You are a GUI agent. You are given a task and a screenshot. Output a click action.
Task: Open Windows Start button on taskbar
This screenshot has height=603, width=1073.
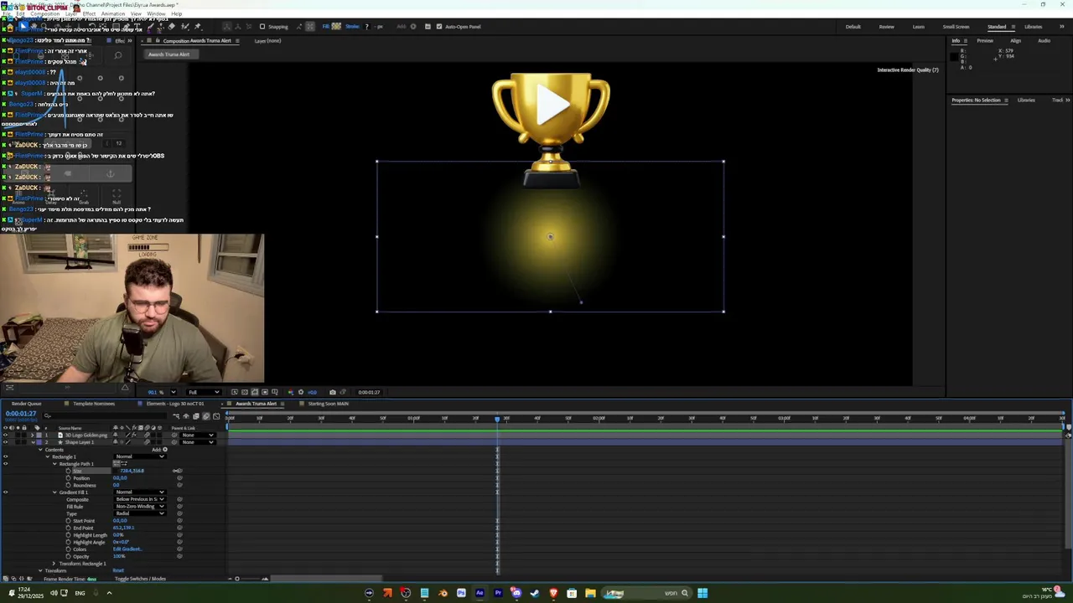[702, 593]
